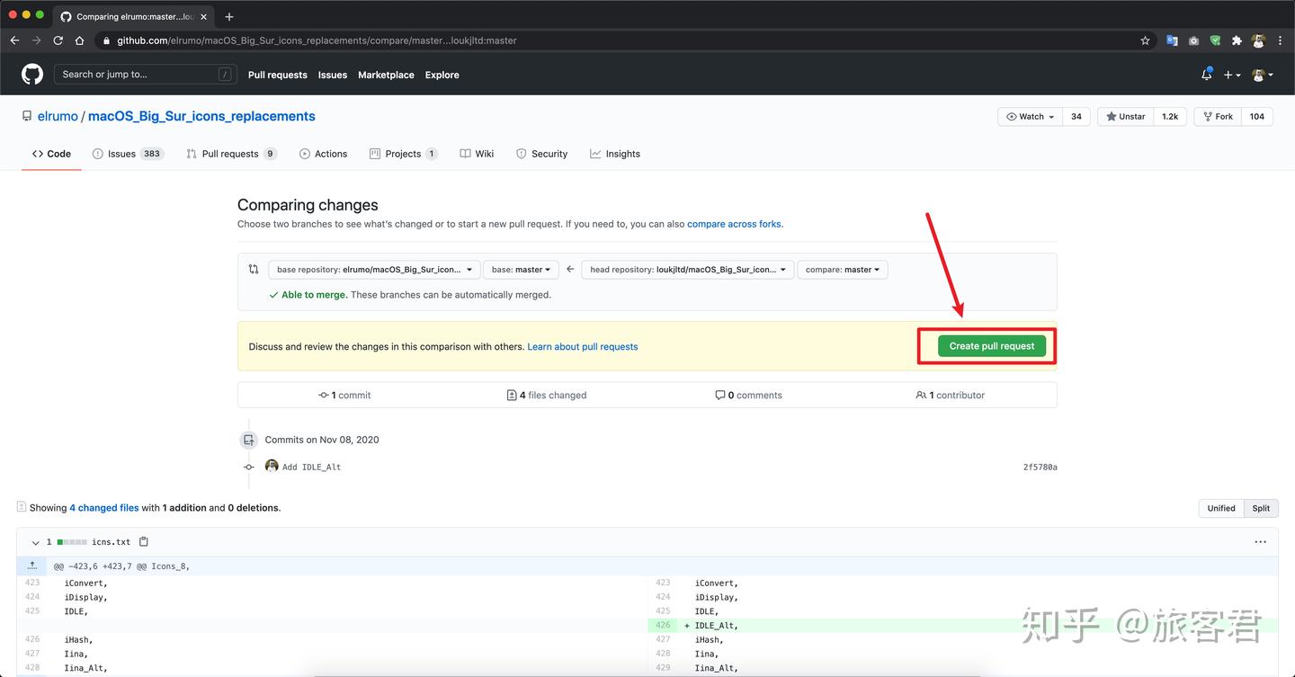Open the head repository dropdown
The image size is (1295, 677).
point(687,270)
